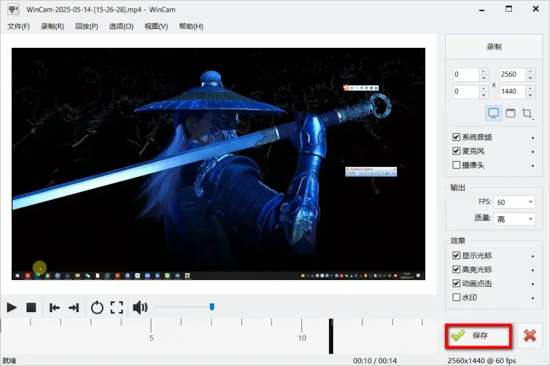Click the volume slider handle
This screenshot has height=366, width=550.
pos(212,307)
